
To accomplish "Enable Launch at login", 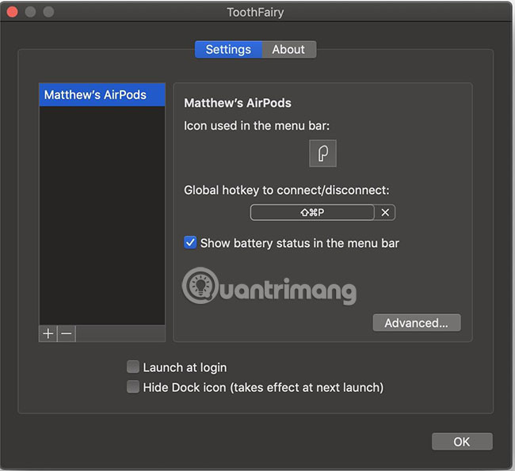I will (133, 367).
